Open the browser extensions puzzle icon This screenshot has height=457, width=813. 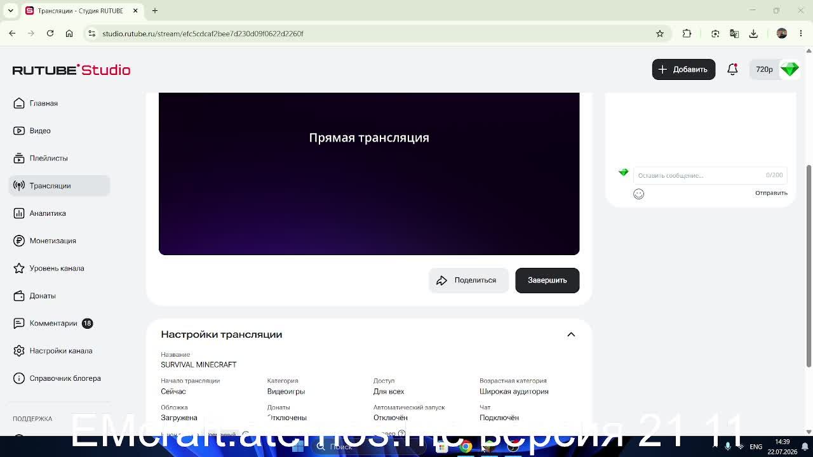pyautogui.click(x=687, y=34)
